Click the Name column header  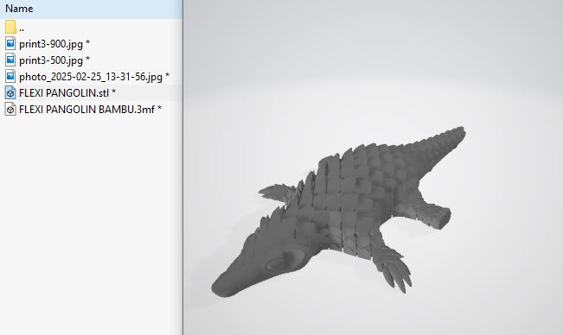point(91,9)
